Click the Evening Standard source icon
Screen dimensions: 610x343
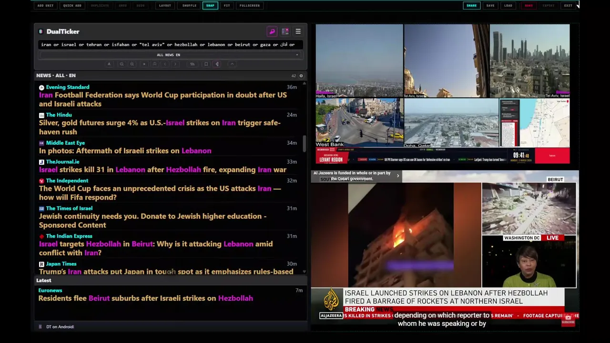point(41,87)
